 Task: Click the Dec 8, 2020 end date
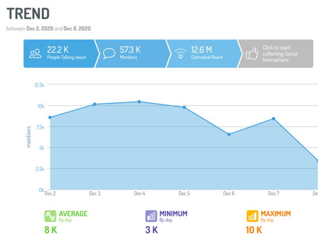coord(77,29)
